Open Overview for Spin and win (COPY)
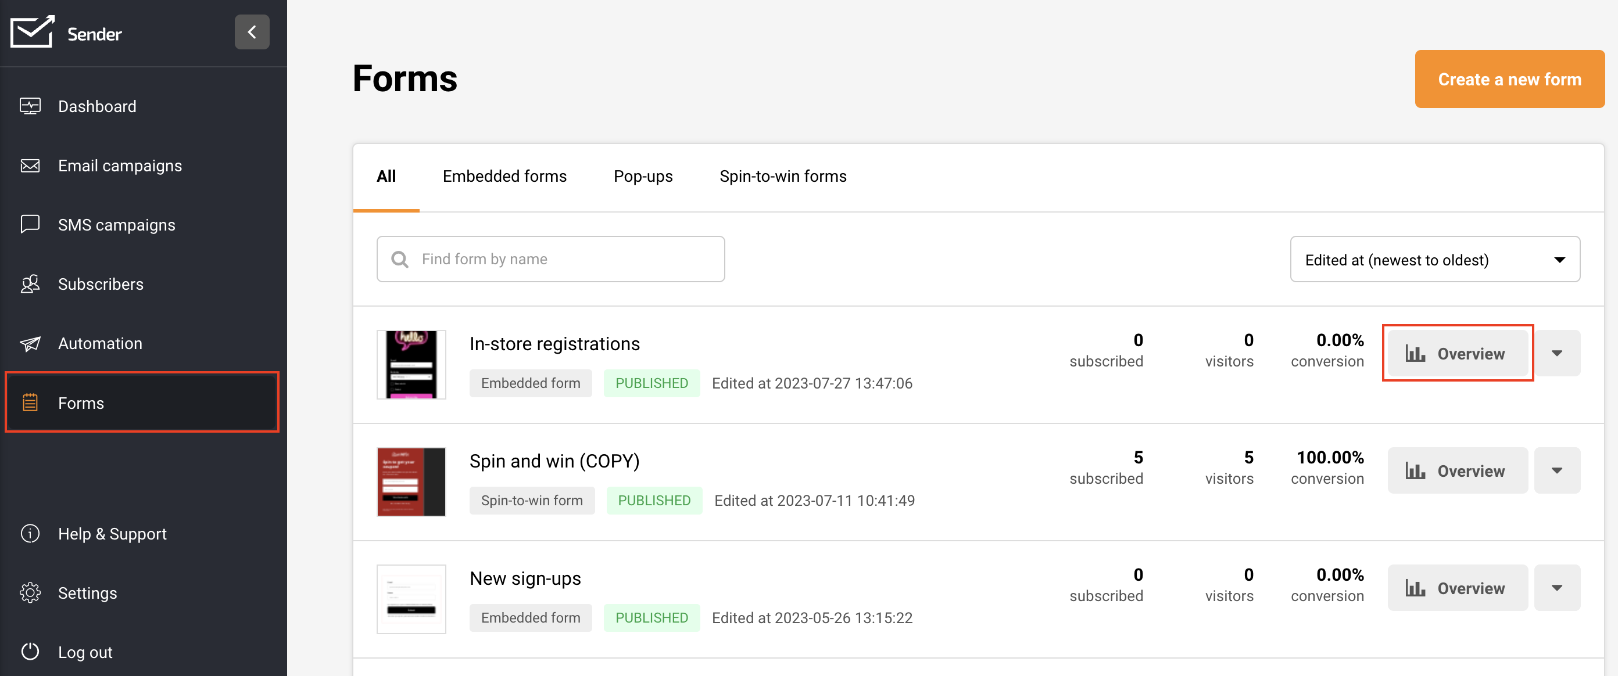 [x=1456, y=471]
